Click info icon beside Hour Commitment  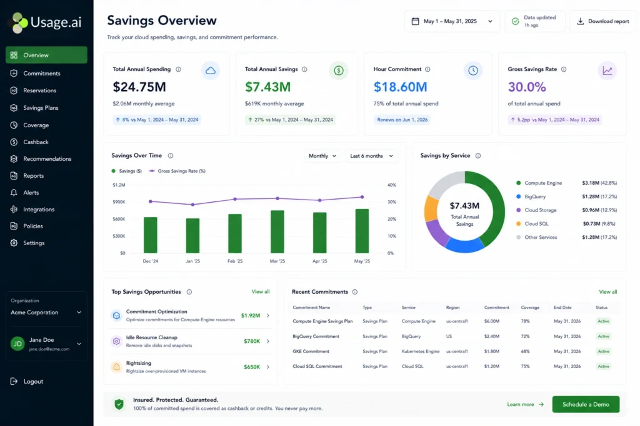click(427, 69)
